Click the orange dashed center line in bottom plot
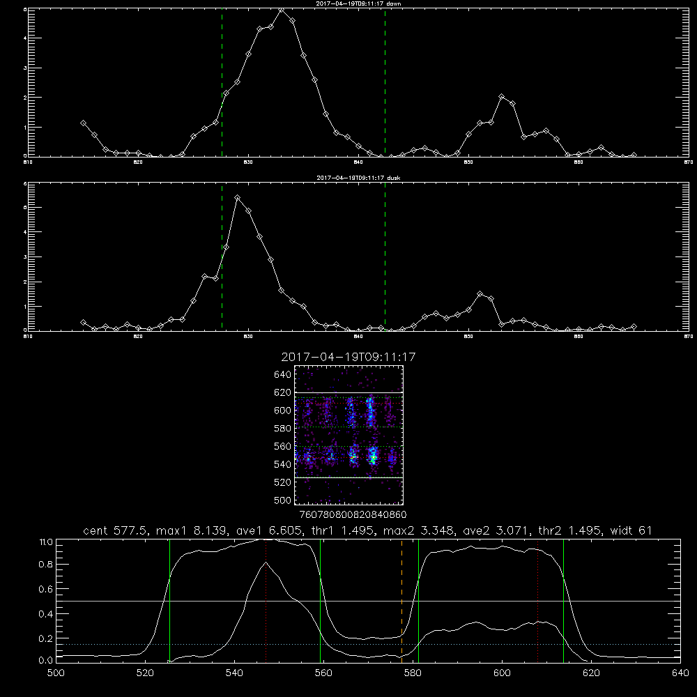 (402, 600)
